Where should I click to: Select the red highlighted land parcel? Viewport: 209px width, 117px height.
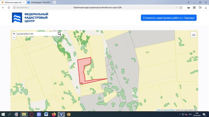82,69
